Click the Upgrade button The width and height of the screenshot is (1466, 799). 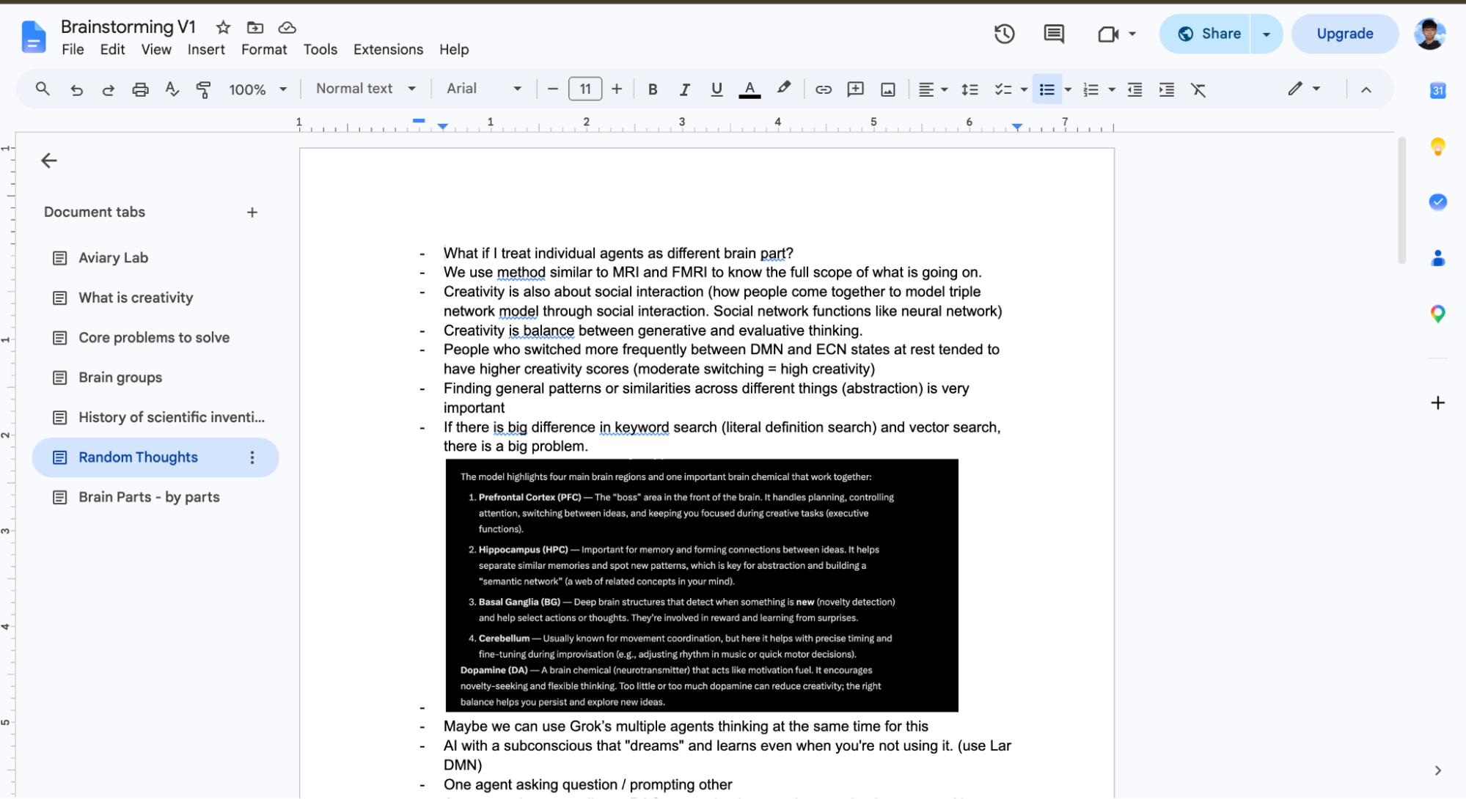coord(1344,34)
